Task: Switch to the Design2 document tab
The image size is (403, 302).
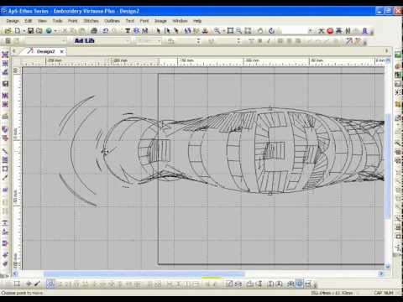Action: tap(45, 51)
